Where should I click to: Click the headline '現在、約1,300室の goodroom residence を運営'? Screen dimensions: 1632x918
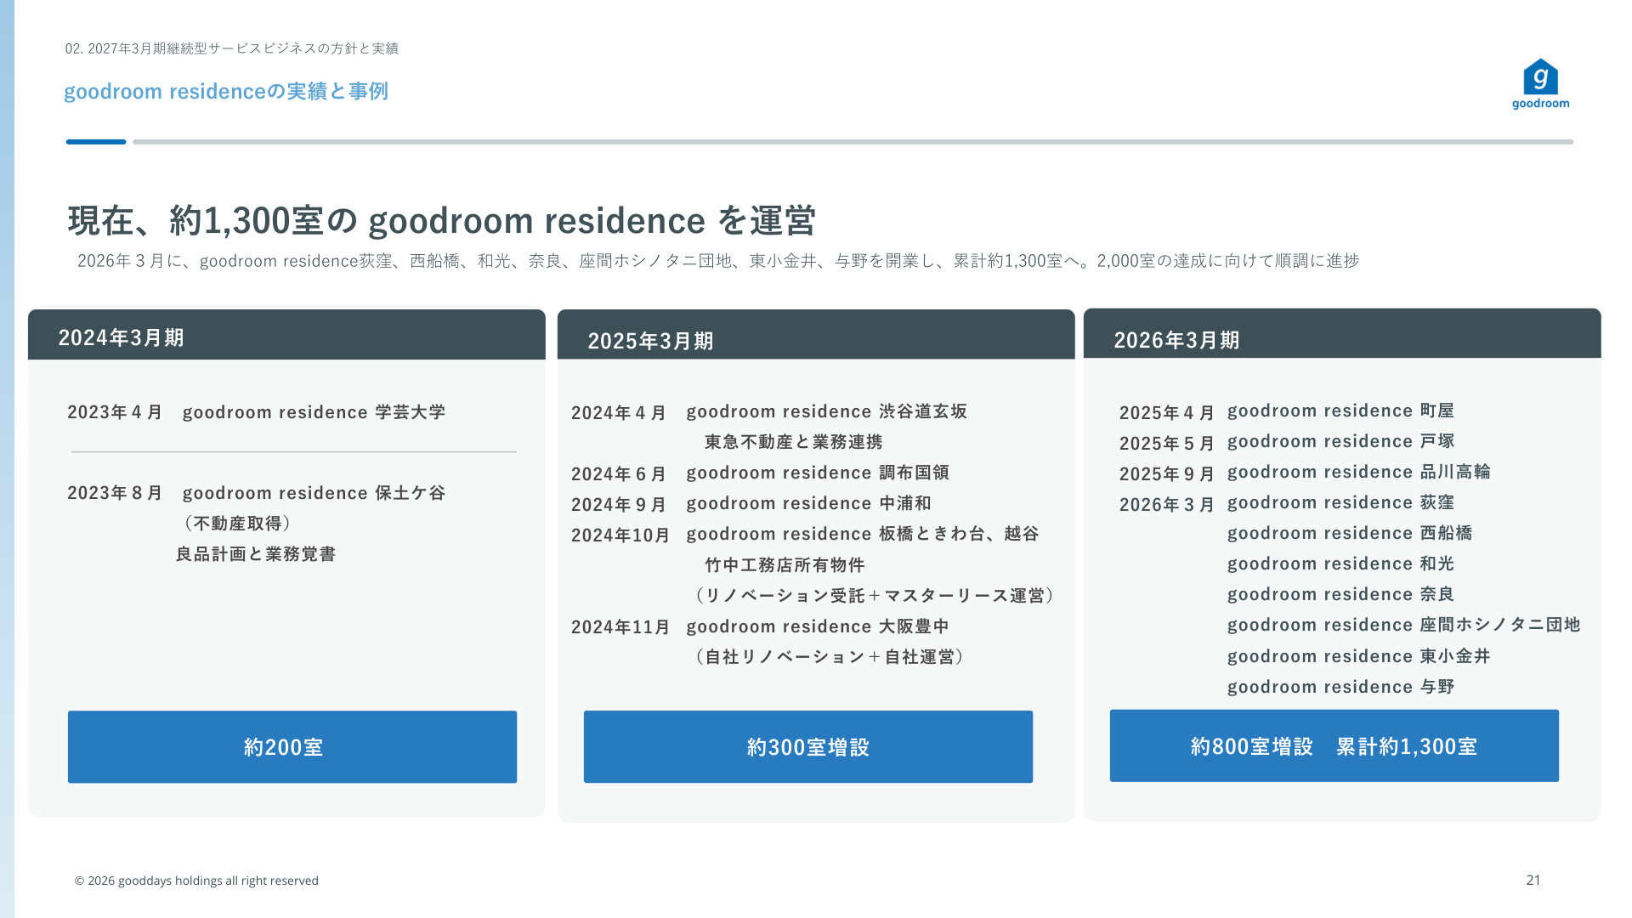(442, 220)
